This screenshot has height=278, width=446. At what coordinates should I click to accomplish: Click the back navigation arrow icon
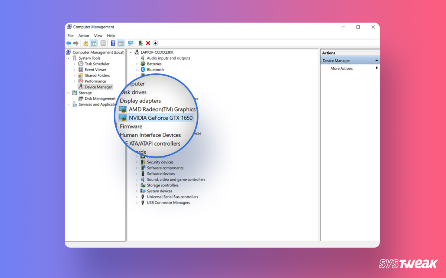(x=68, y=43)
